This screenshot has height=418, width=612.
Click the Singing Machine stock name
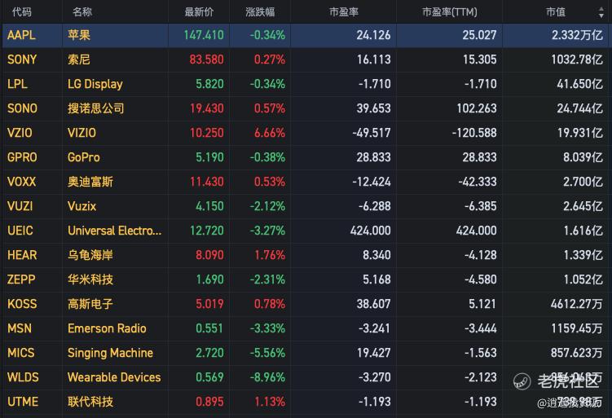110,353
